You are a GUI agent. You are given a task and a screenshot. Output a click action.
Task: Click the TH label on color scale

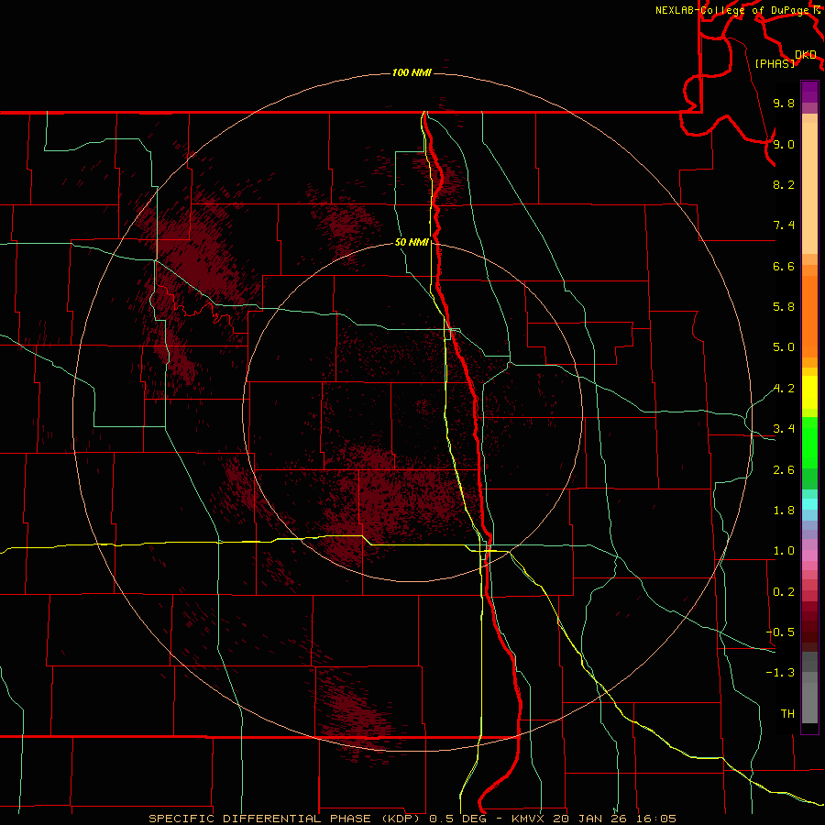point(787,714)
